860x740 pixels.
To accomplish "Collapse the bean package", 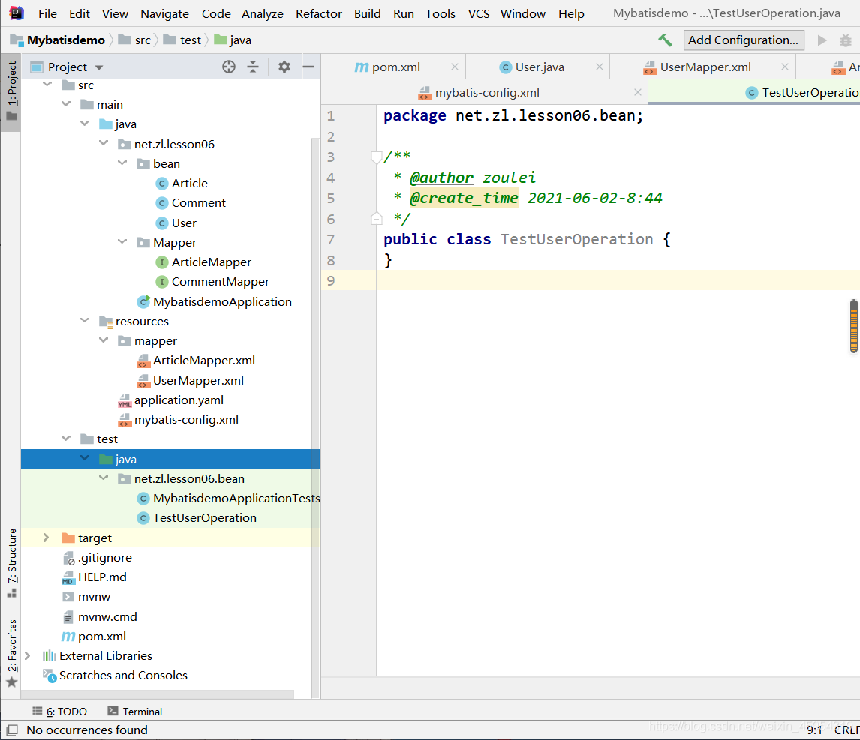I will (122, 163).
